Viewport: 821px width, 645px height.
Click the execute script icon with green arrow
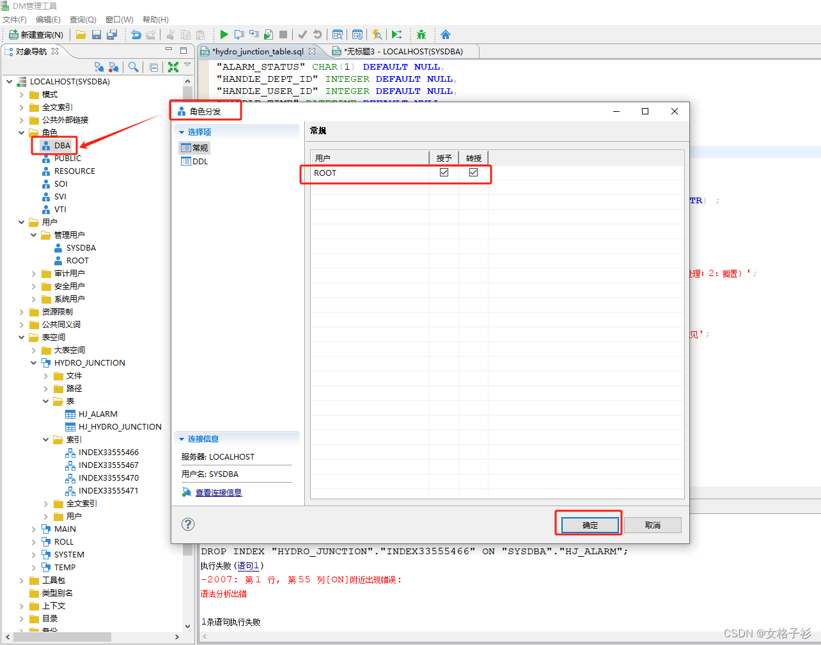point(269,35)
